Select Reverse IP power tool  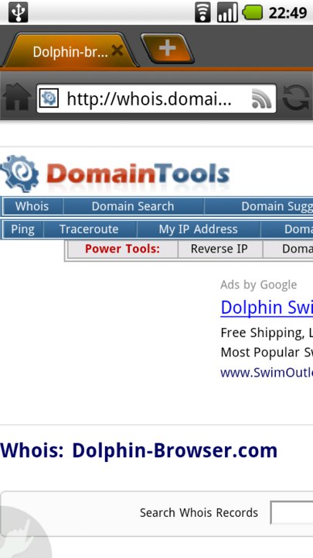tap(219, 249)
